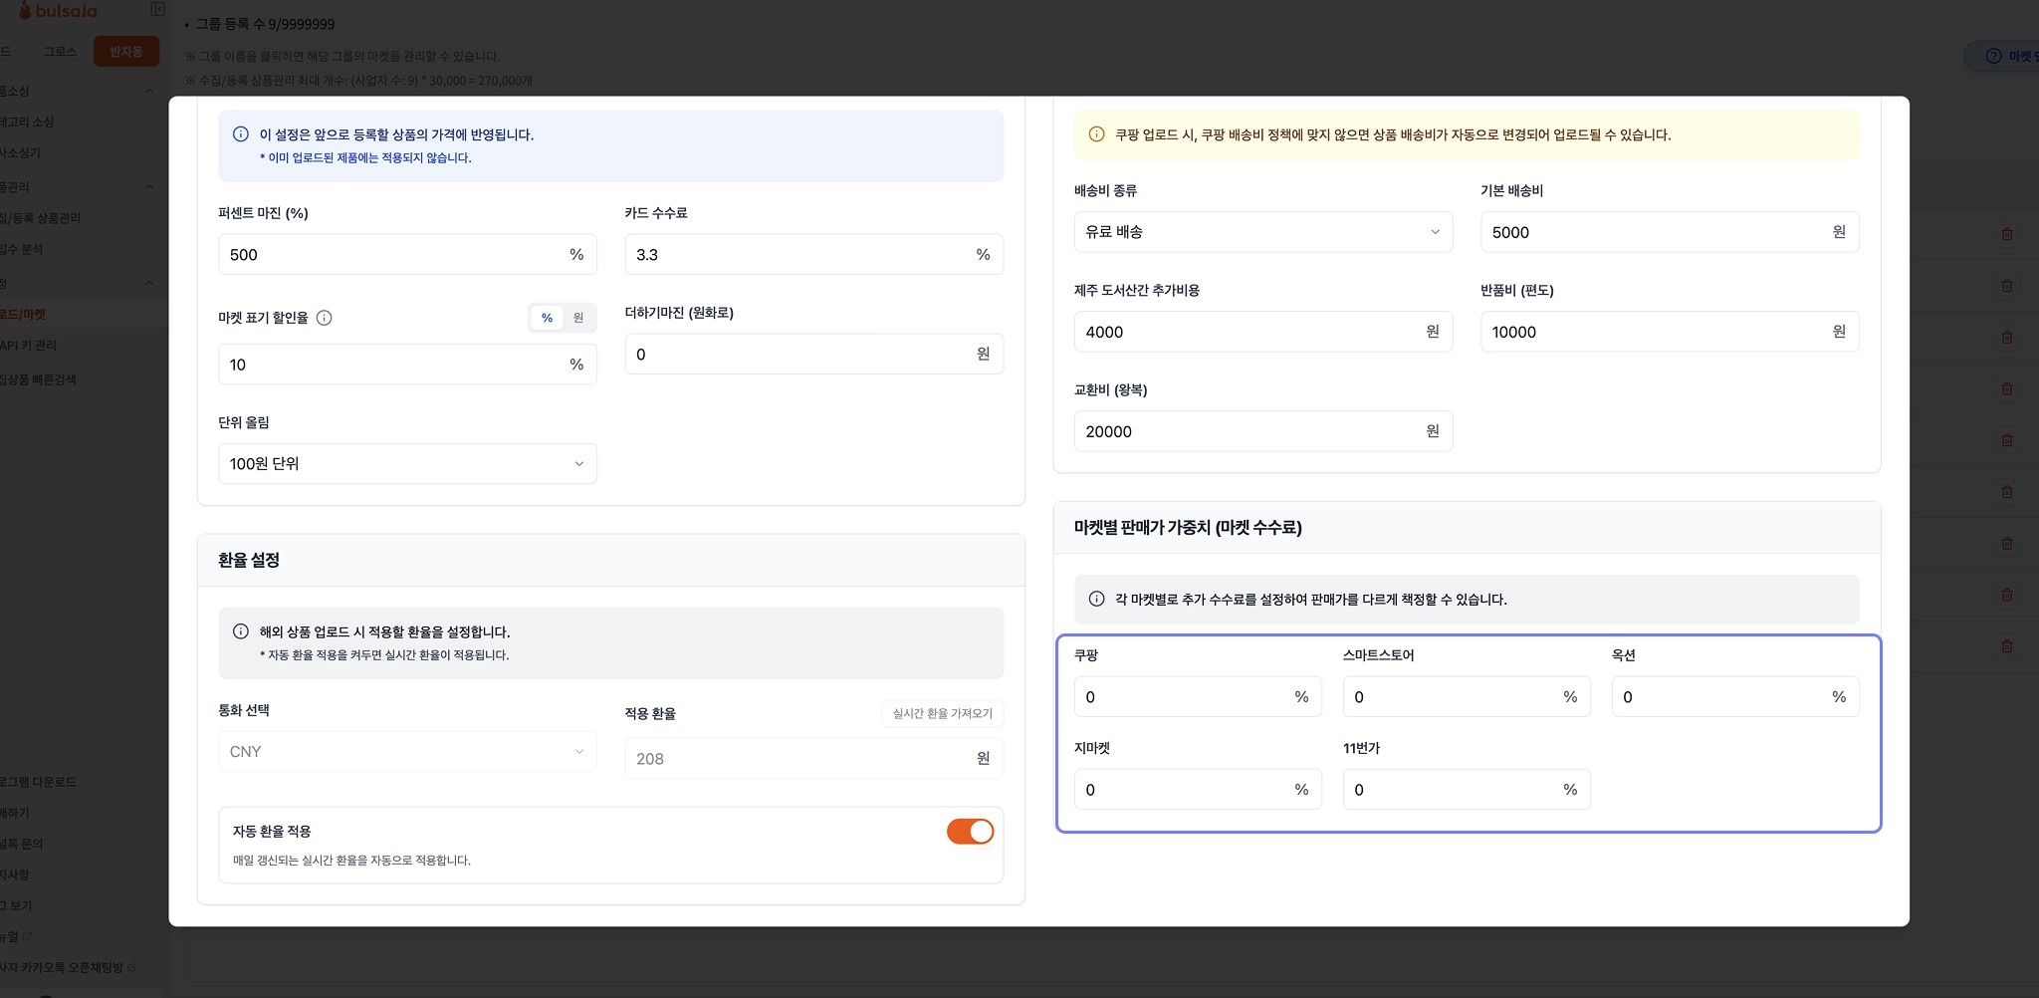Click the 환율 설정 section heading
Screen dimensions: 2039x998
(249, 560)
